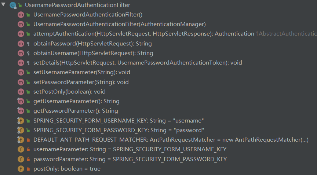
Task: Select getUsernameParameter() method
Action: [76, 101]
